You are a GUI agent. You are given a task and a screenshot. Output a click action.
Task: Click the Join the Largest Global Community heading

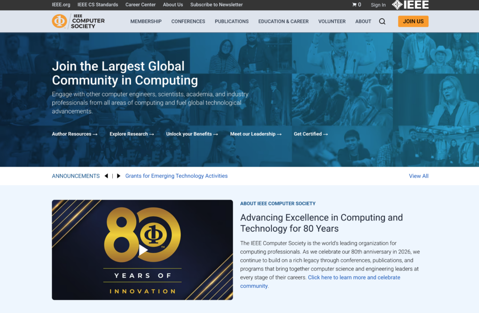pyautogui.click(x=125, y=73)
